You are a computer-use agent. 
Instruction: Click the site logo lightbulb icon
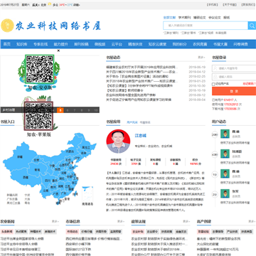coord(7,26)
